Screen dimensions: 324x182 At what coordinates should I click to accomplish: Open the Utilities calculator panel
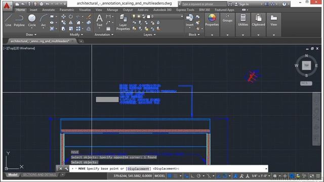coord(243,20)
